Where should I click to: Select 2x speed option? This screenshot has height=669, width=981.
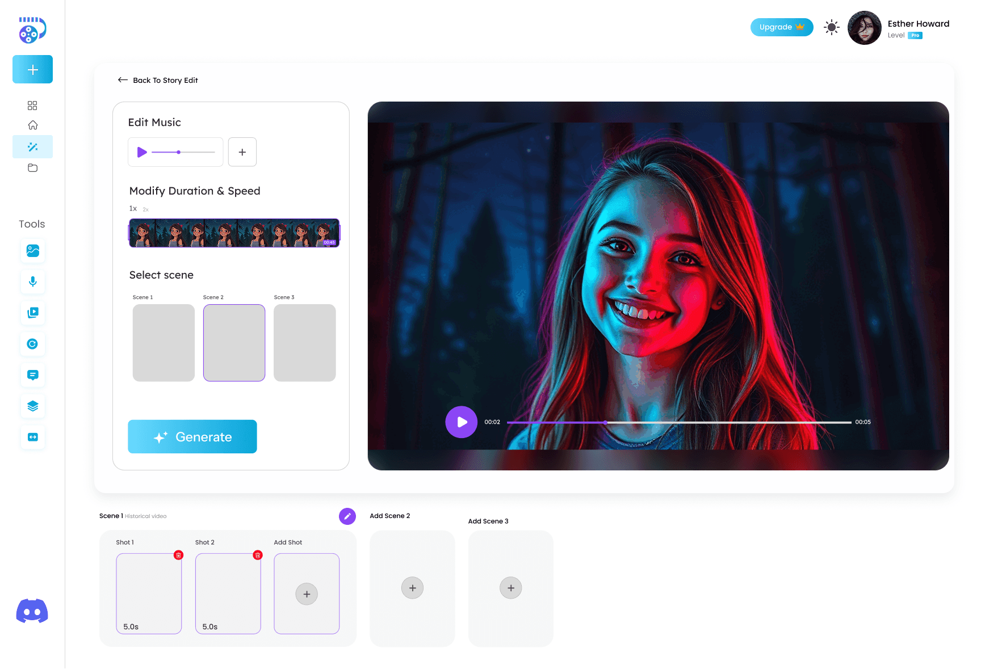click(x=146, y=209)
